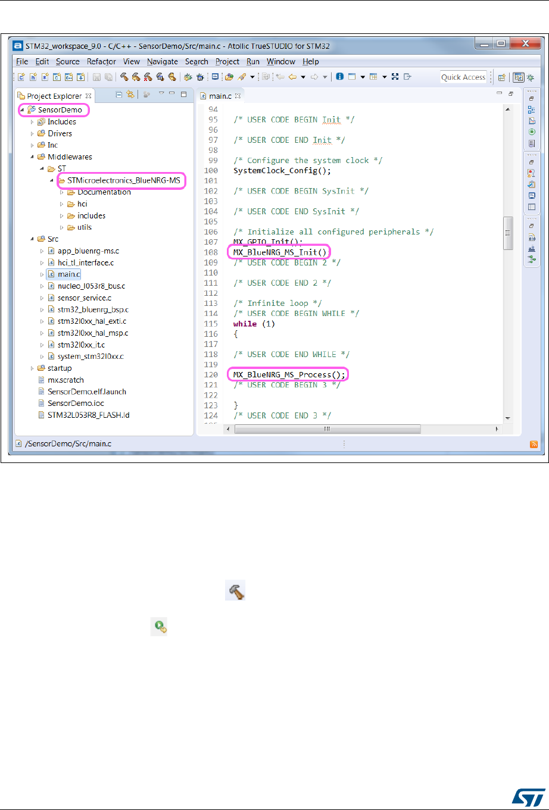Open the Refactor menu
The width and height of the screenshot is (549, 810).
pyautogui.click(x=101, y=61)
